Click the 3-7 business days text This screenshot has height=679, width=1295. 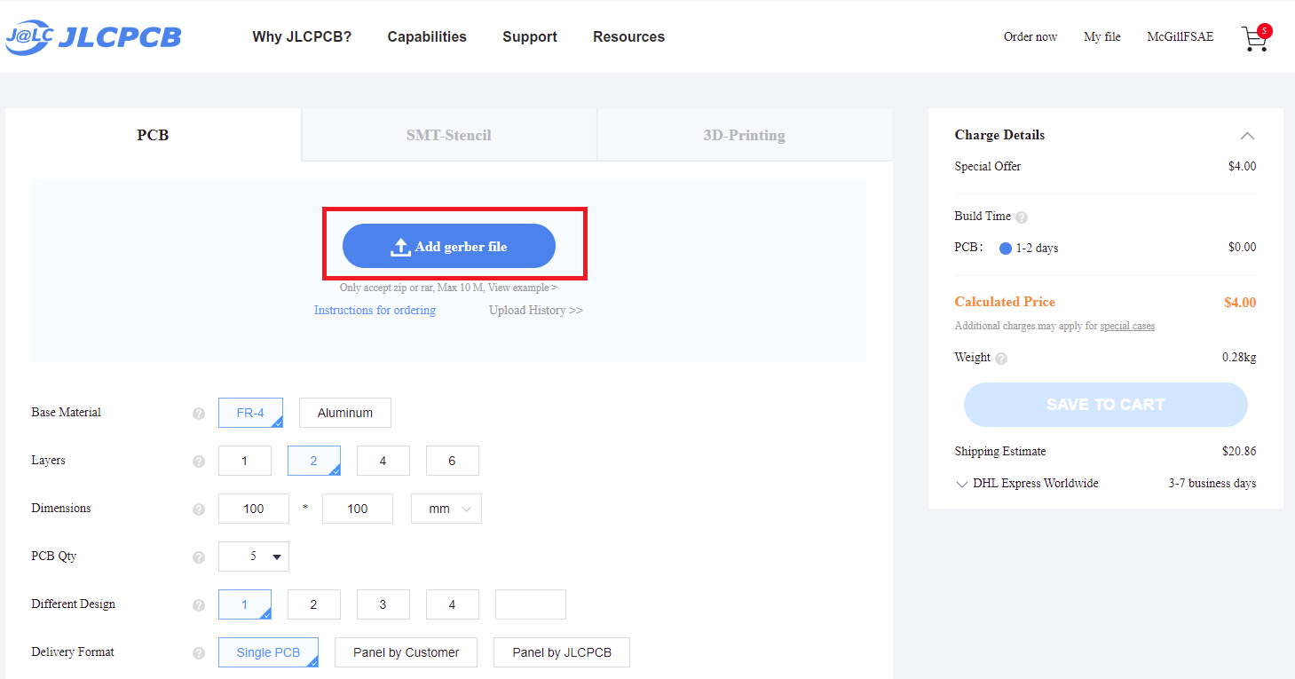[x=1212, y=484]
